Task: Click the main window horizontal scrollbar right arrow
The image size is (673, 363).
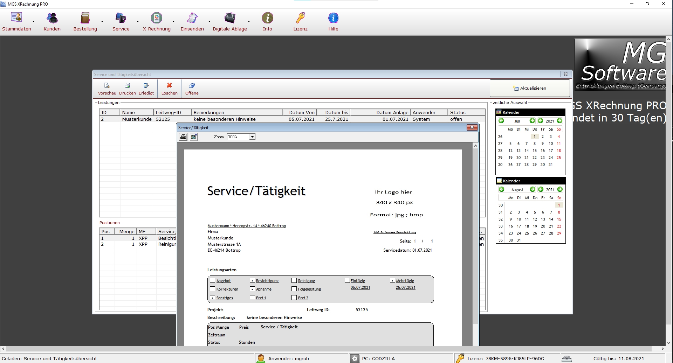Action: [662, 349]
